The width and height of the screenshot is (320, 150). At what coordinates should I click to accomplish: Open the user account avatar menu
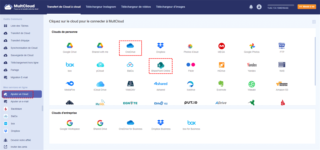click(x=259, y=7)
